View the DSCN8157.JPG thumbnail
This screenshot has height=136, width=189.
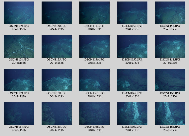(x=132, y=46)
